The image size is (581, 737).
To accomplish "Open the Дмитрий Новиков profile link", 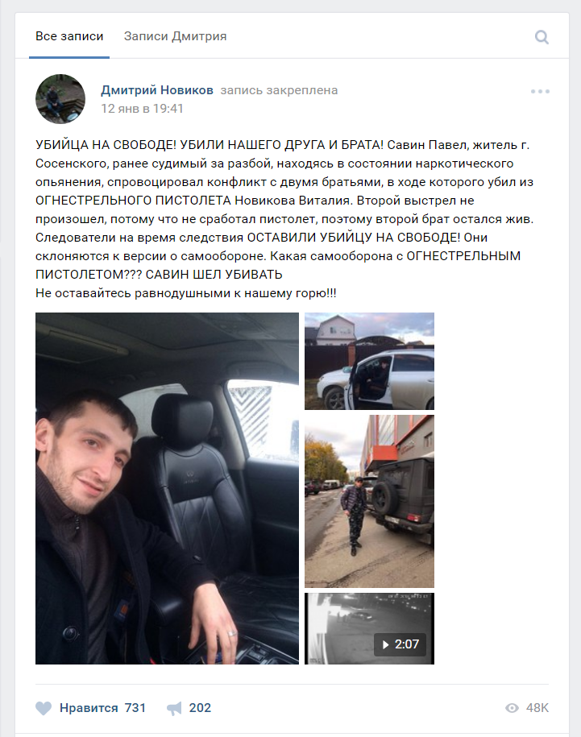I will [157, 89].
